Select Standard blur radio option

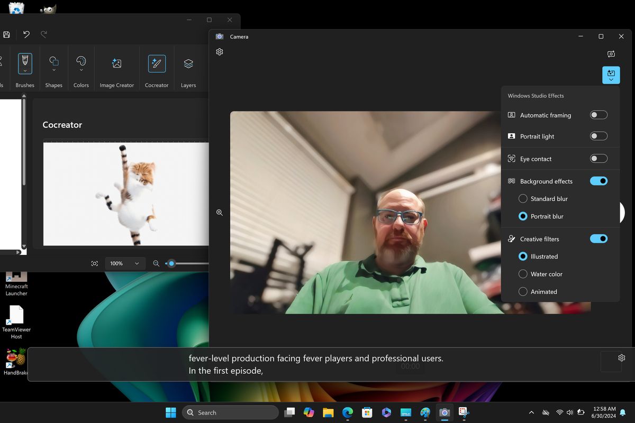523,199
